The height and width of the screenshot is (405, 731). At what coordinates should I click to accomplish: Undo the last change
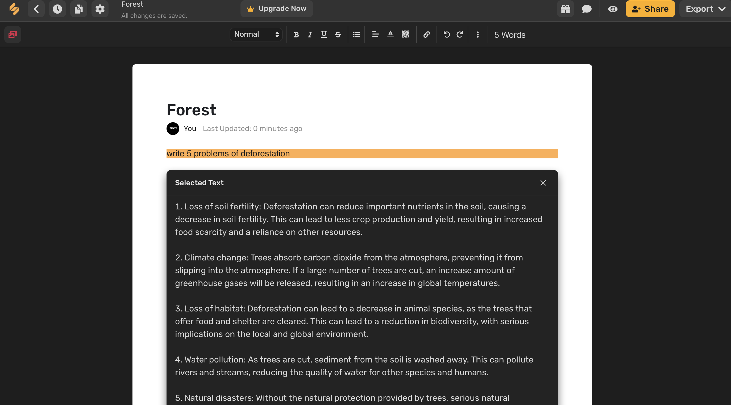(446, 35)
